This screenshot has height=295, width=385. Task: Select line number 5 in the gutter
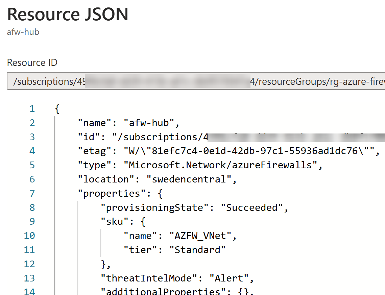[32, 165]
